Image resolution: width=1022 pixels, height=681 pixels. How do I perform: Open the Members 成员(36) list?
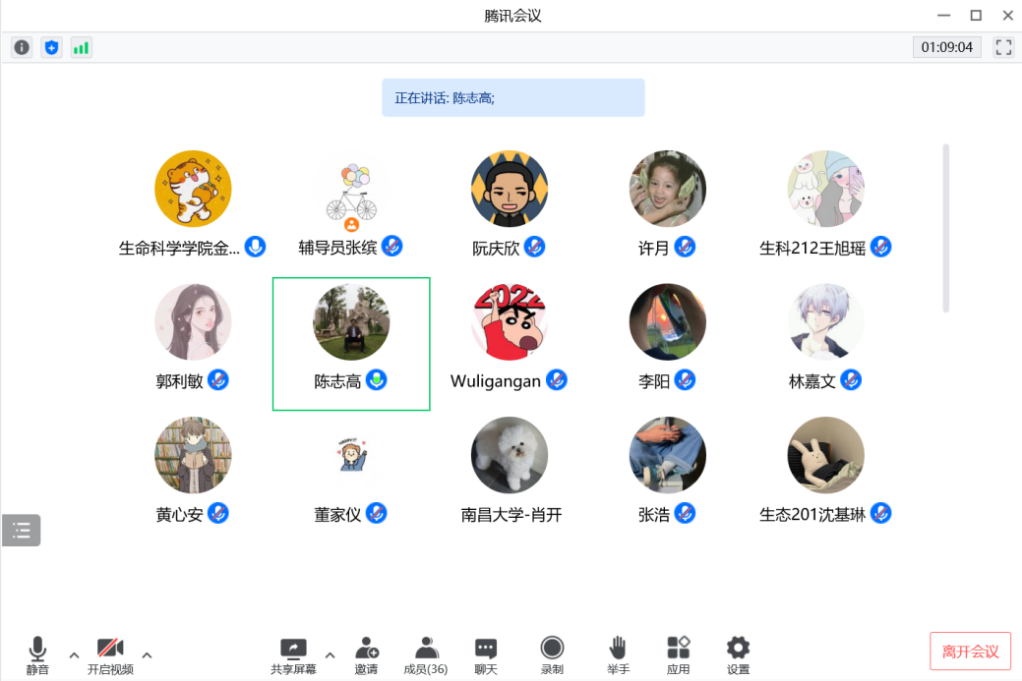pos(426,654)
